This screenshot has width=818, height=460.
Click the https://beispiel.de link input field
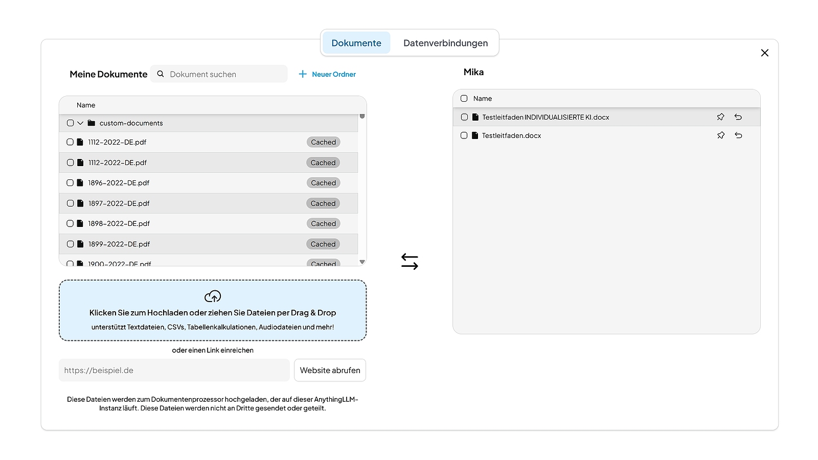tap(174, 370)
